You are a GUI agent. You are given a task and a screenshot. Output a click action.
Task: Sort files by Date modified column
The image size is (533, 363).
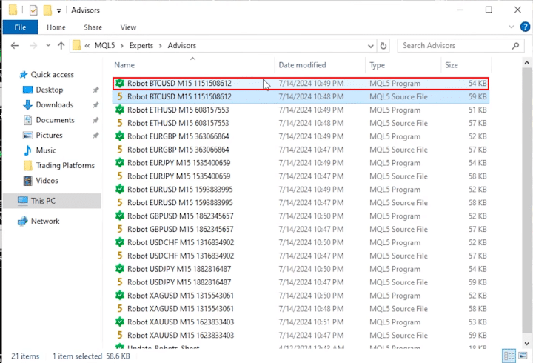click(302, 65)
